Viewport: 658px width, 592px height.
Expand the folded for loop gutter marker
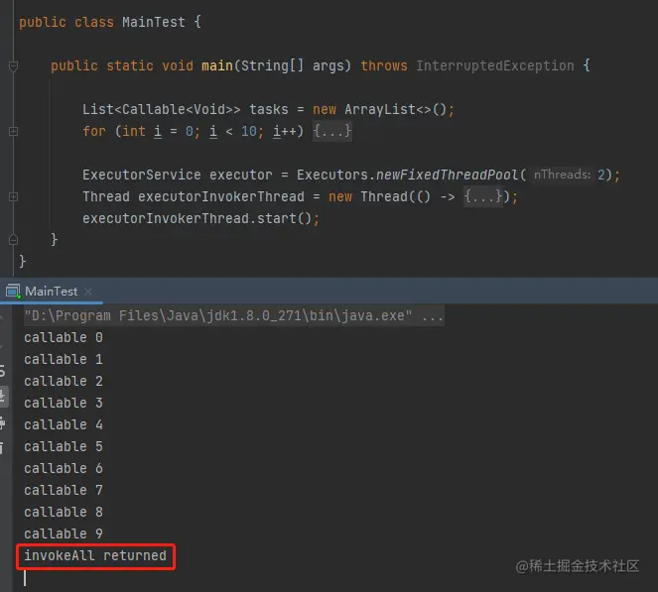(x=13, y=131)
